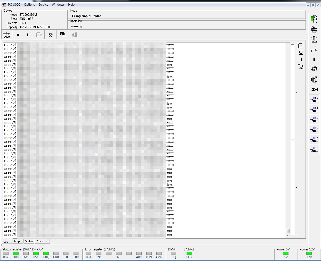Click the firmware value 3.AFE
The image size is (321, 261).
23,23
